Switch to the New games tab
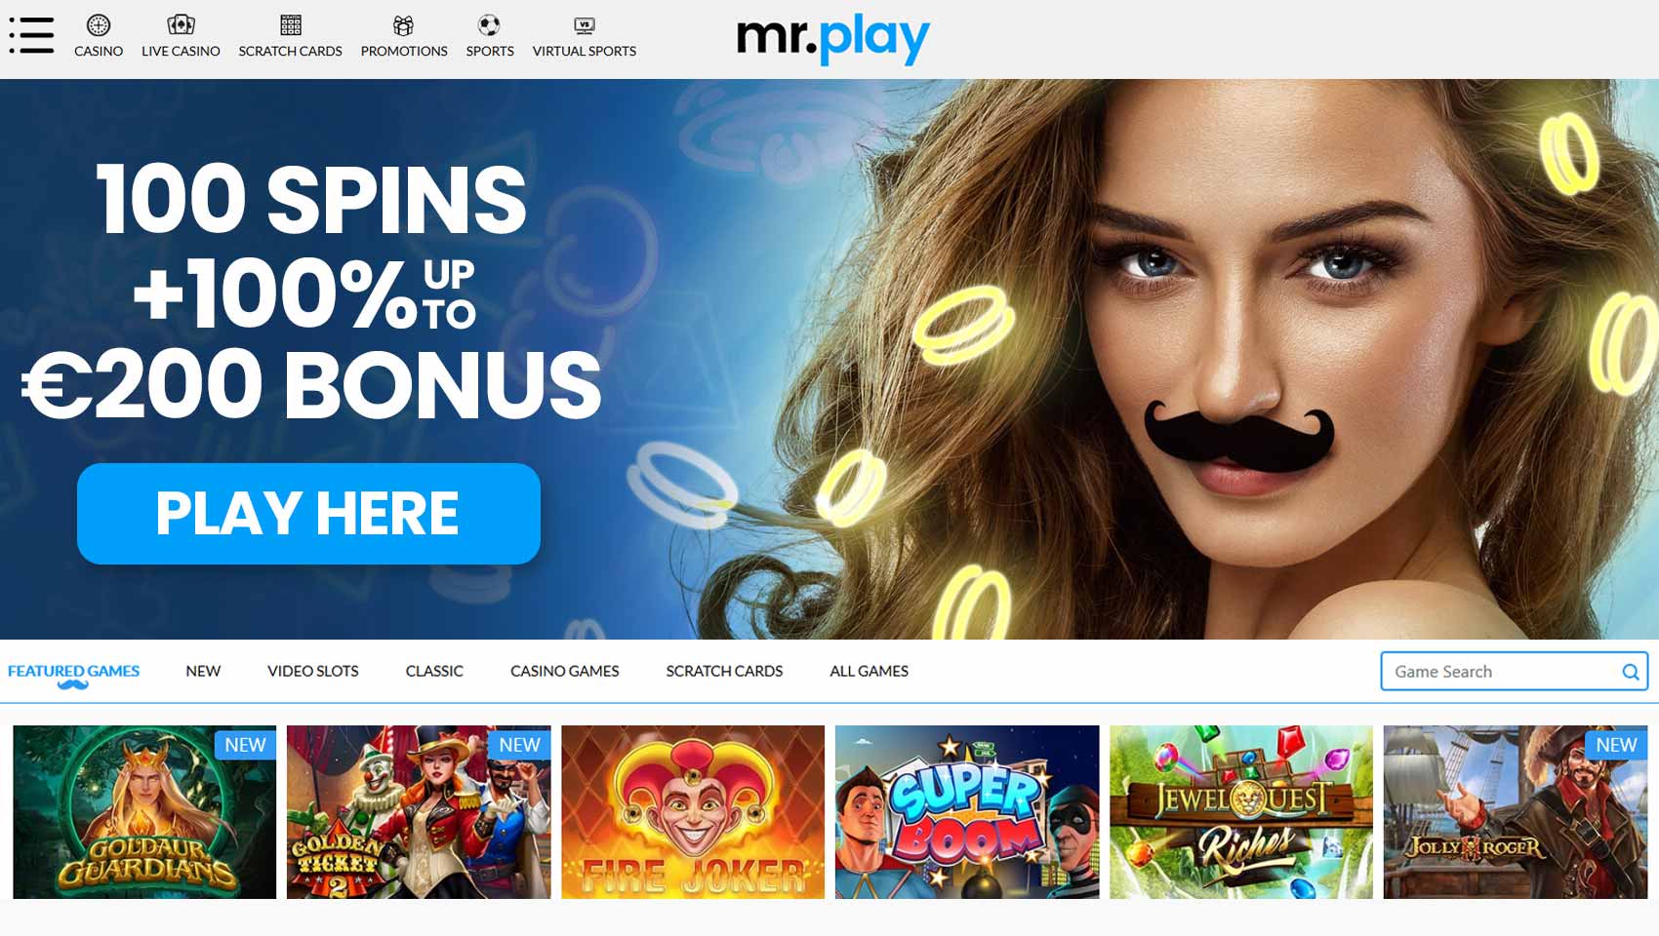Image resolution: width=1659 pixels, height=936 pixels. (203, 671)
